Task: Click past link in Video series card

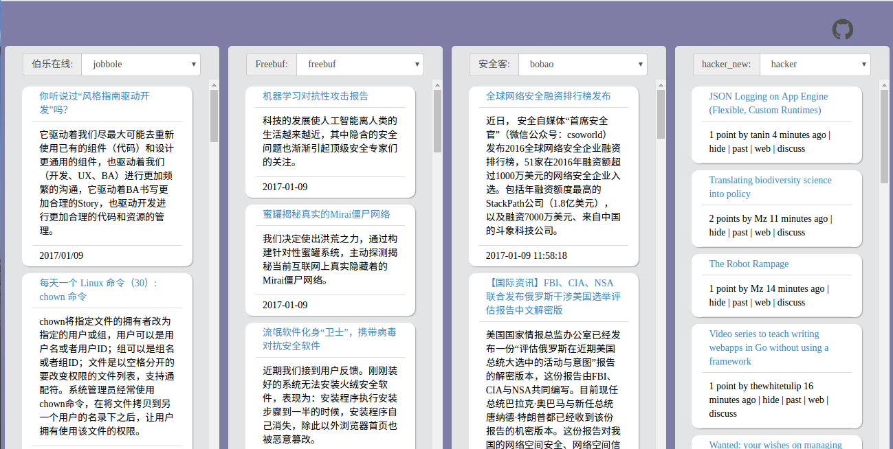Action: pyautogui.click(x=794, y=400)
